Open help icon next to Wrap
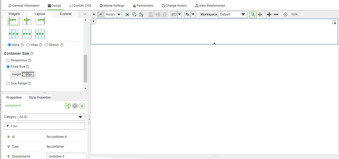Viewport: 339px width, 159px height. (x=40, y=45)
